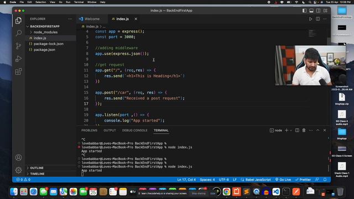Maximize the panel with the chevron up

(317, 130)
